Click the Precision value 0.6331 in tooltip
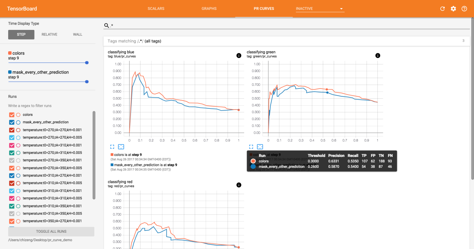 coord(333,161)
